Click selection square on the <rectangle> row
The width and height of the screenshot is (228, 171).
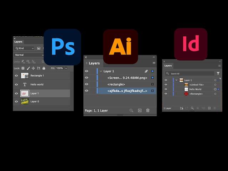(152, 84)
